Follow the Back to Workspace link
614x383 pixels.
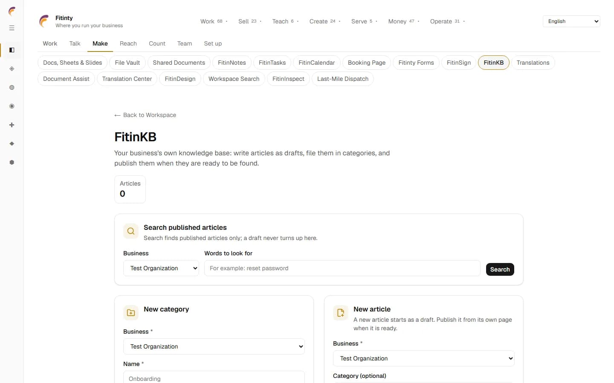tap(145, 115)
